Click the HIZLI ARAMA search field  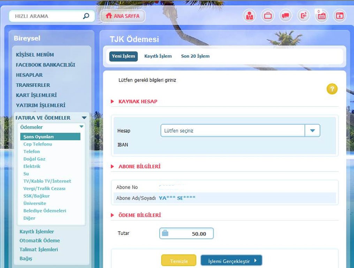coord(52,16)
